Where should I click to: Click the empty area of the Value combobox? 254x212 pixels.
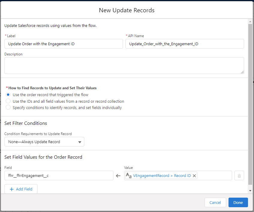tap(214, 176)
